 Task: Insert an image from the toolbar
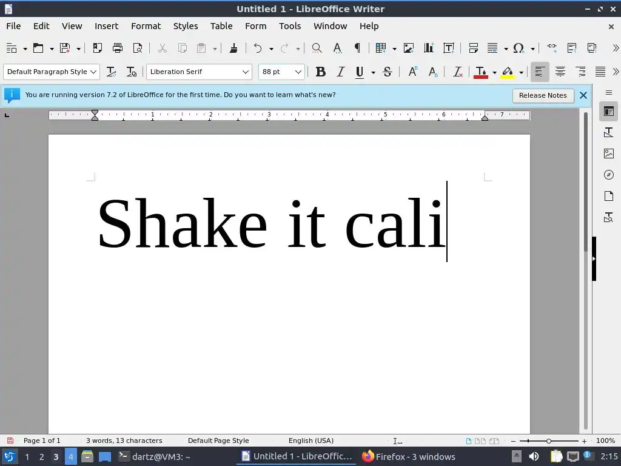point(408,48)
